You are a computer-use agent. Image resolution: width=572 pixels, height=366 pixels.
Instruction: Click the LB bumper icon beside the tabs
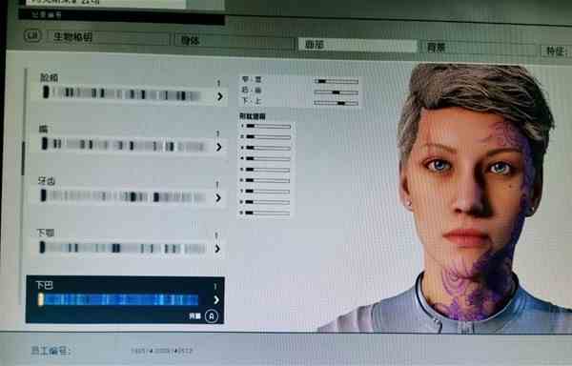coord(32,35)
